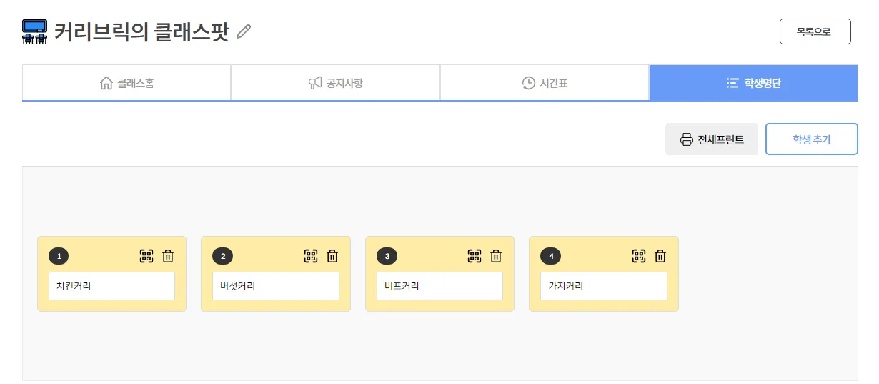The width and height of the screenshot is (879, 384).
Task: Click the pencil edit icon beside class title
Action: click(x=244, y=31)
